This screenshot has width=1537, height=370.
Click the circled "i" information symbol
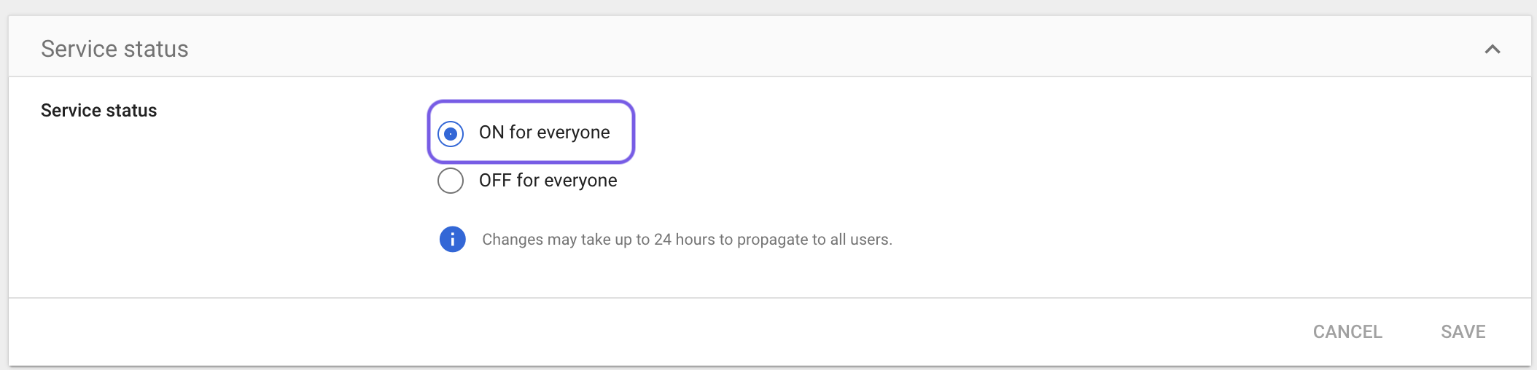[452, 239]
